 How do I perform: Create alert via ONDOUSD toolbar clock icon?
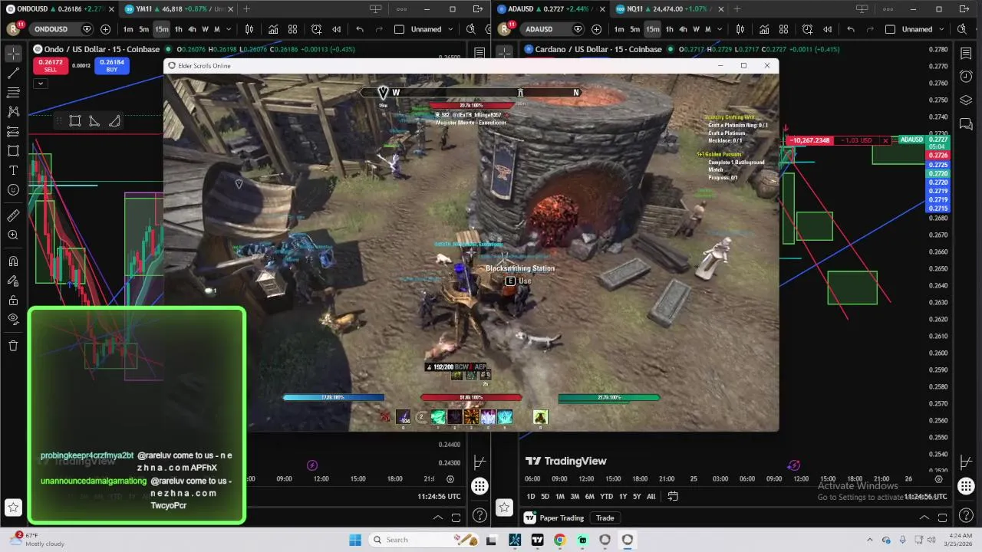[316, 29]
